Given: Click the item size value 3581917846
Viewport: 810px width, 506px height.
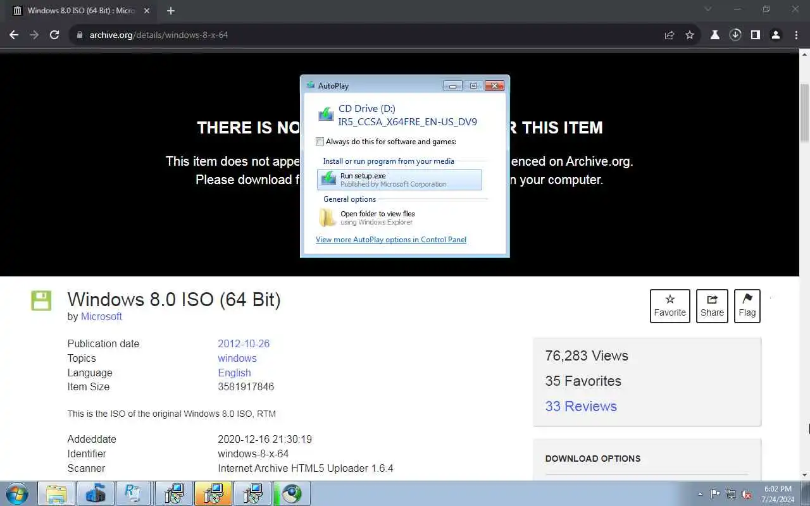Looking at the screenshot, I should pos(246,386).
